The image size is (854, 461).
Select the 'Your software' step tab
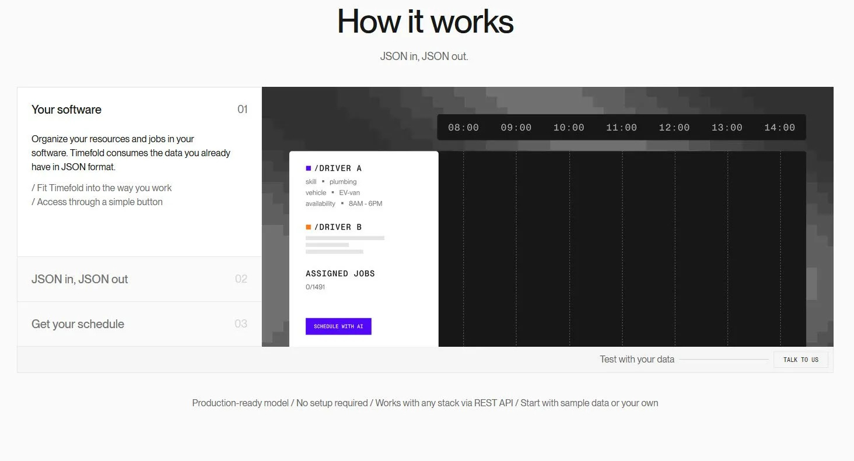(139, 110)
